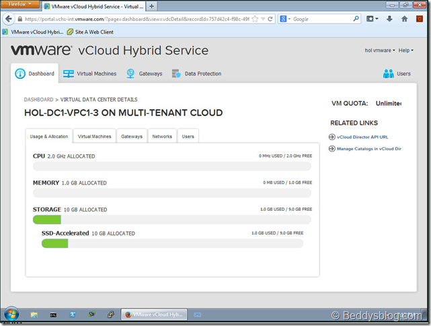Click the PuTTY taskbar icon
Image resolution: width=431 pixels, height=326 pixels.
point(111,315)
